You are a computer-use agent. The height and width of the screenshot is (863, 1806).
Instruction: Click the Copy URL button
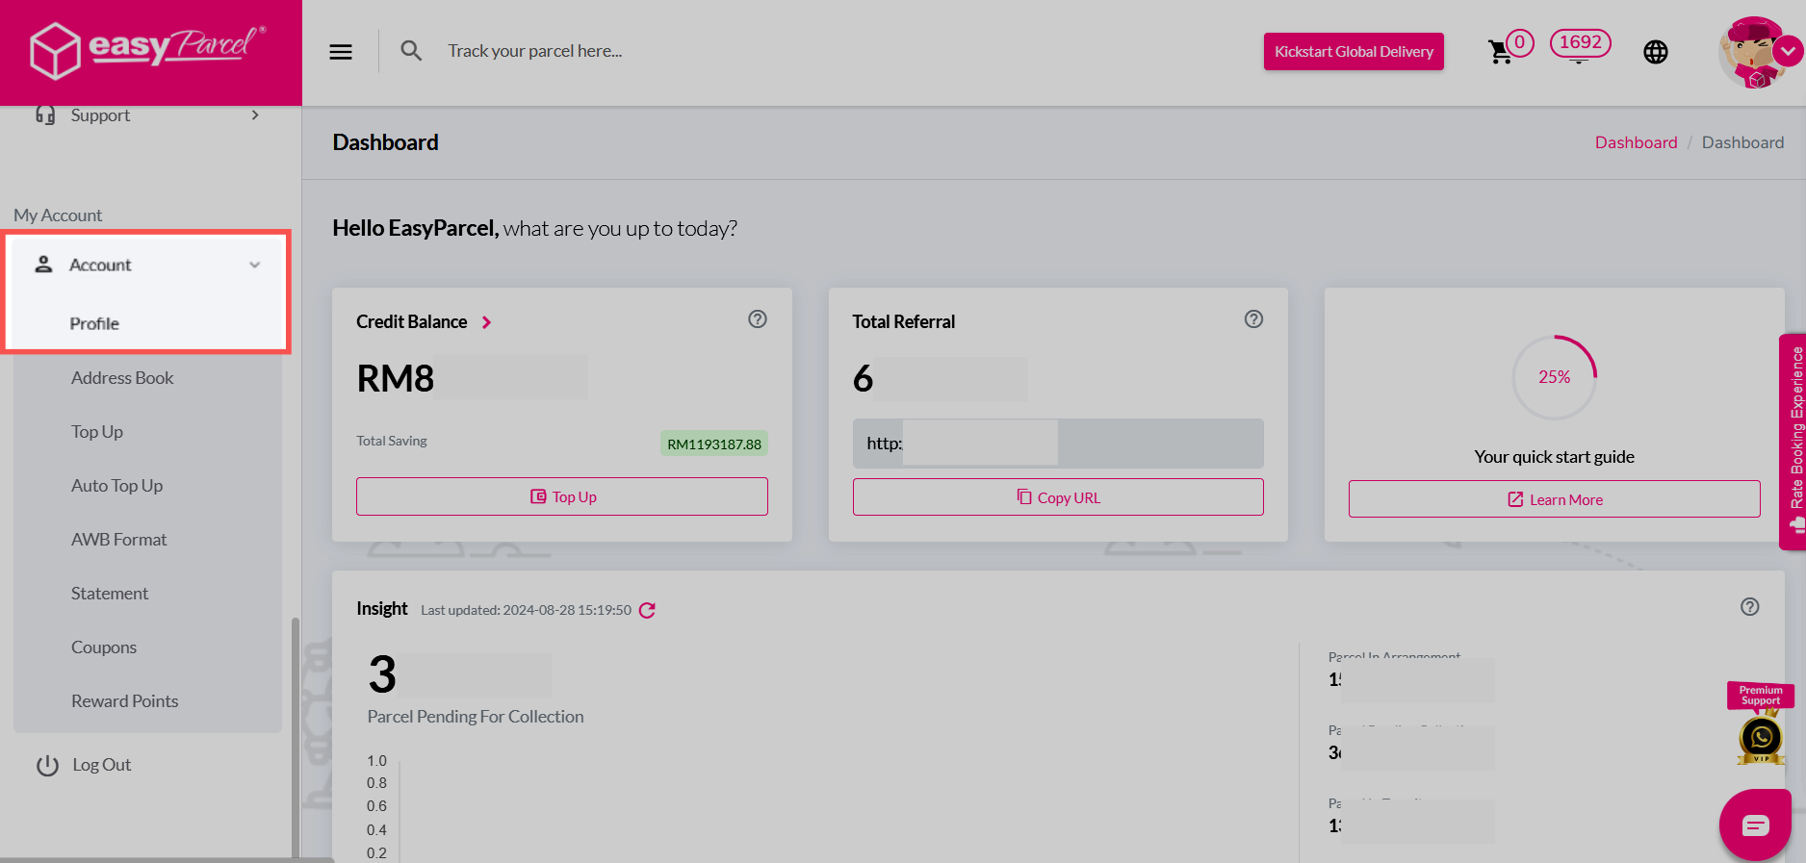coord(1058,497)
